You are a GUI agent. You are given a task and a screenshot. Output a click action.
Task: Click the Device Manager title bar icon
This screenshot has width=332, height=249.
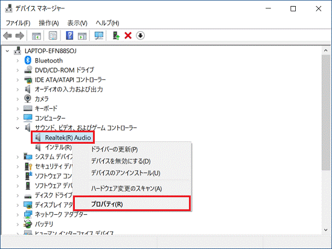coord(8,8)
